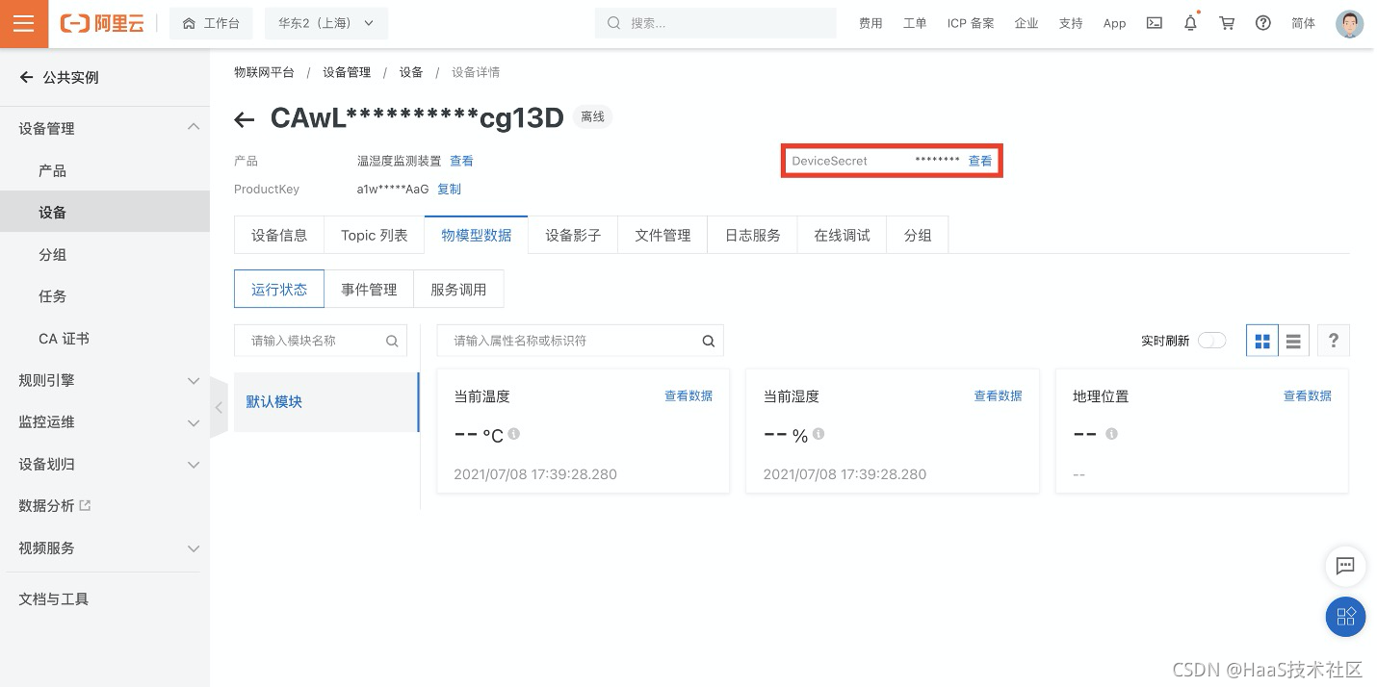Open the blue quick-tools floating button
Viewport: 1377px width, 687px height.
[x=1345, y=617]
